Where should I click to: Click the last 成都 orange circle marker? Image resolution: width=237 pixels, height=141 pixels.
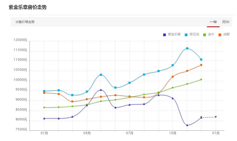201,65
